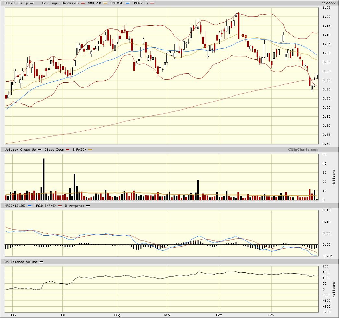Click the pink SMA(200) legend swatch
The width and height of the screenshot is (339, 318).
point(152,3)
